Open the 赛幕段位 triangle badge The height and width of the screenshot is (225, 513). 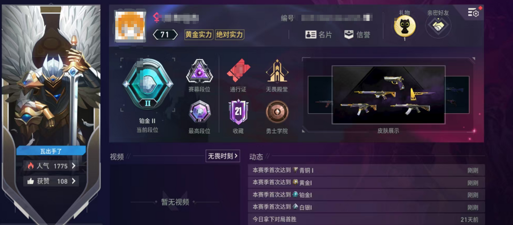[199, 71]
